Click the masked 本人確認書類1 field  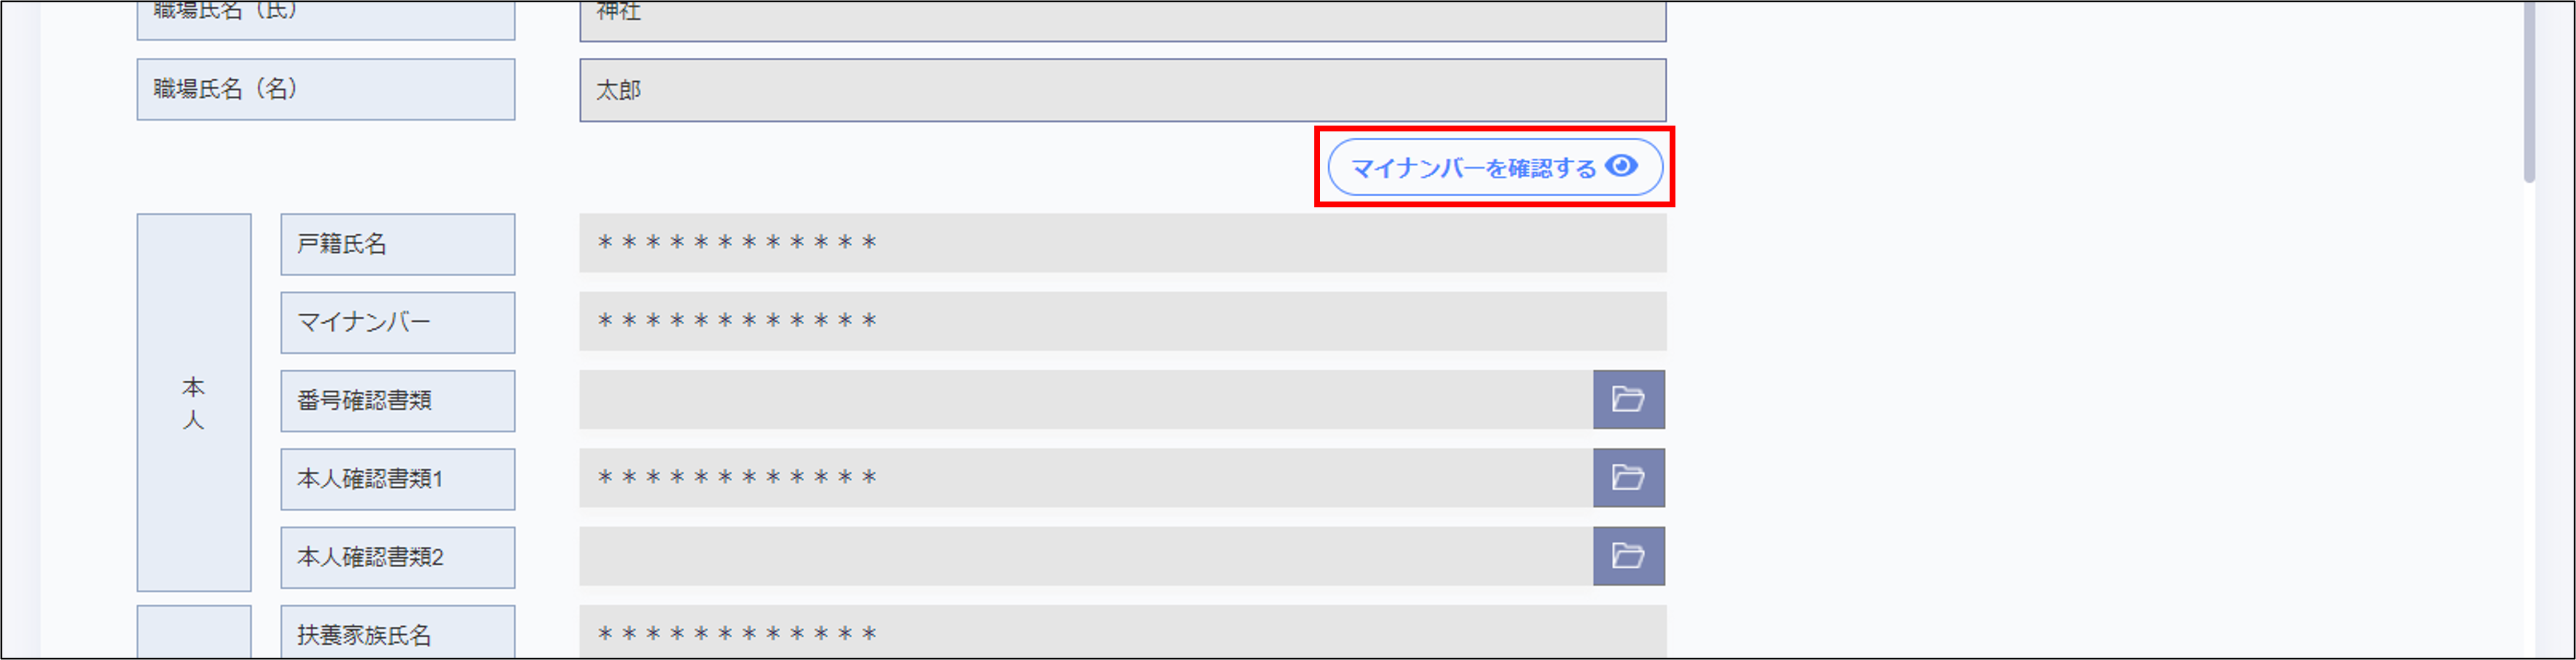tap(1085, 478)
